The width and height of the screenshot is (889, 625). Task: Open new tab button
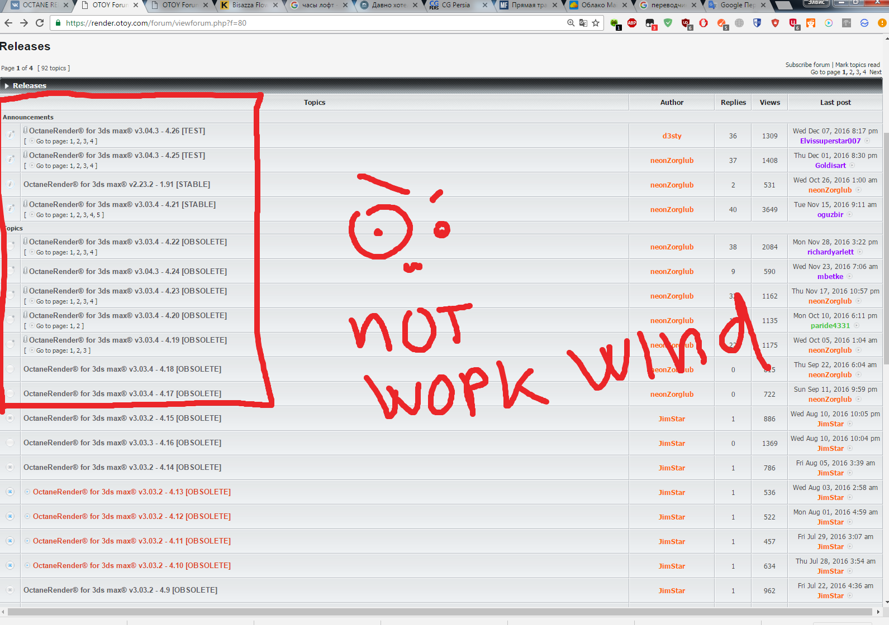click(783, 5)
